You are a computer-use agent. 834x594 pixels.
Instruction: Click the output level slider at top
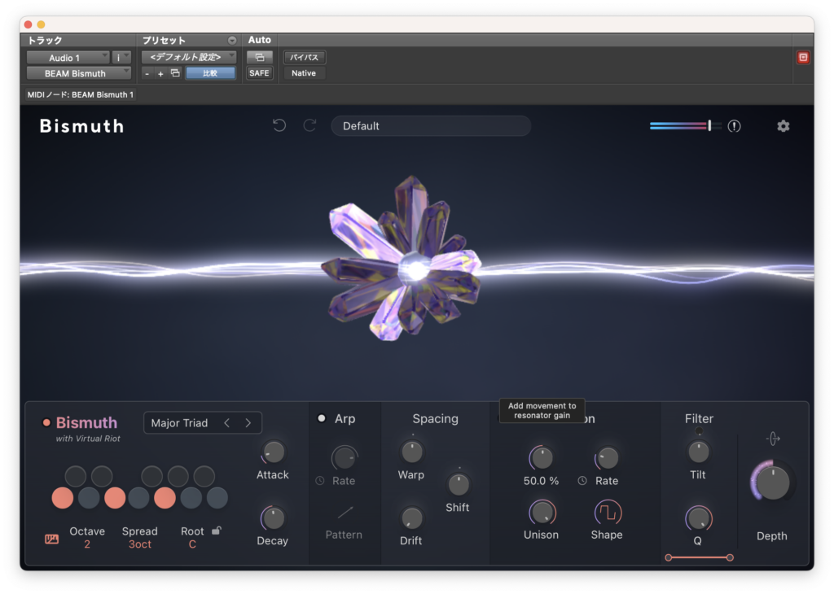[686, 126]
